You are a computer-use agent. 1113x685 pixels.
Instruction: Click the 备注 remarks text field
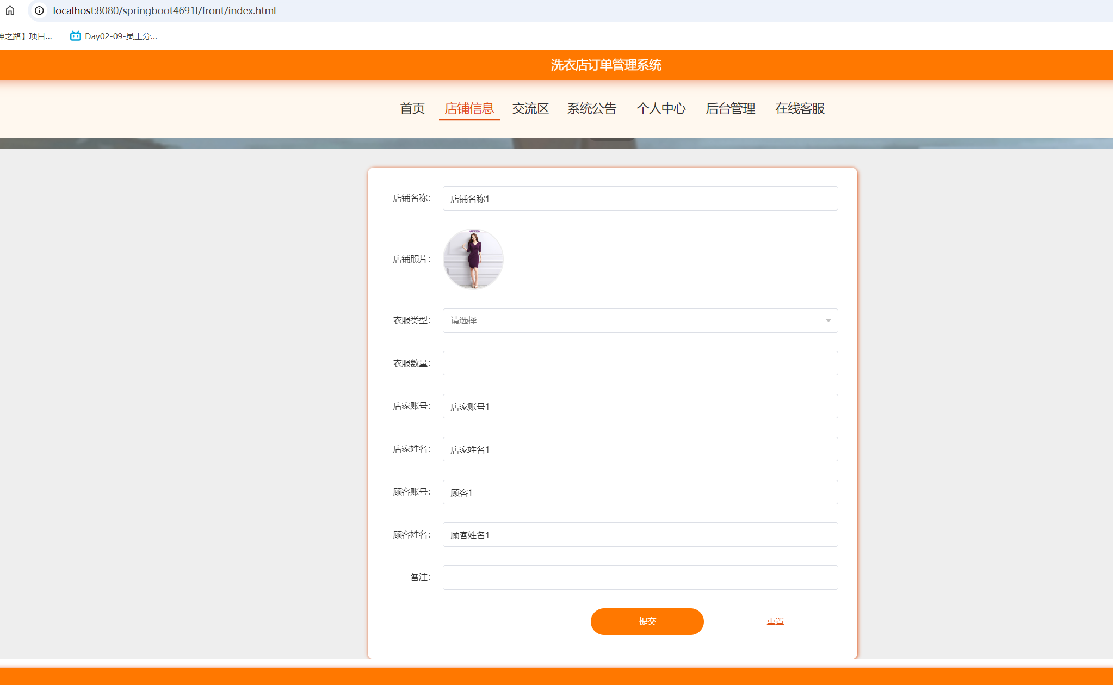pyautogui.click(x=640, y=577)
